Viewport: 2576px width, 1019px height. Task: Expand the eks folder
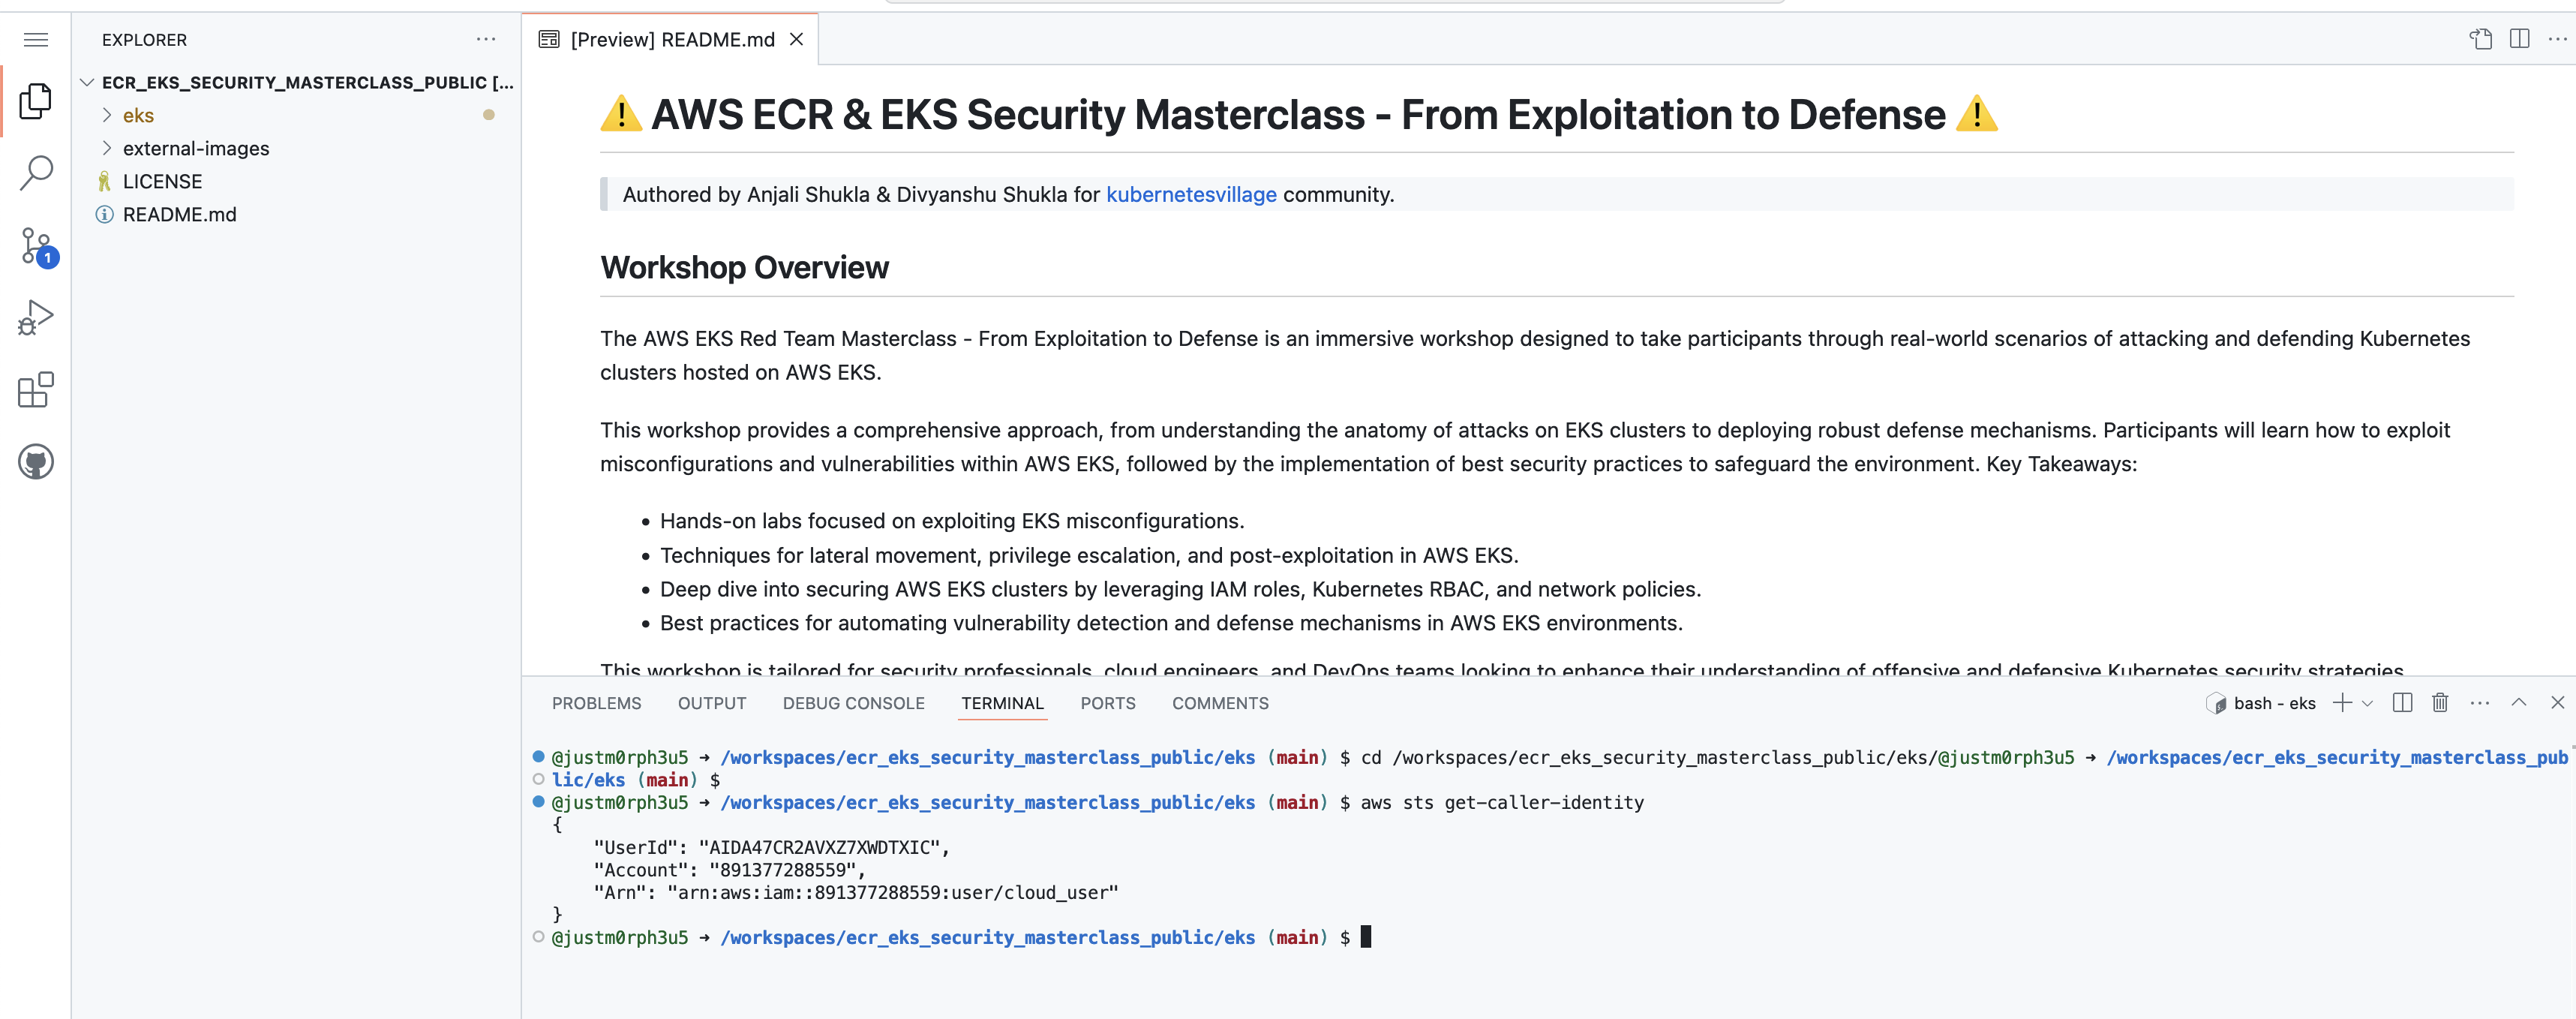(x=138, y=116)
